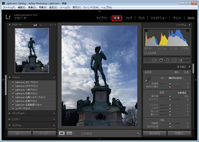Open the Develop menu in menu bar
The width and height of the screenshot is (199, 142).
tap(32, 8)
